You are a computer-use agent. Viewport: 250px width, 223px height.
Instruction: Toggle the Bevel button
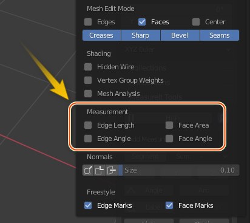(x=180, y=35)
